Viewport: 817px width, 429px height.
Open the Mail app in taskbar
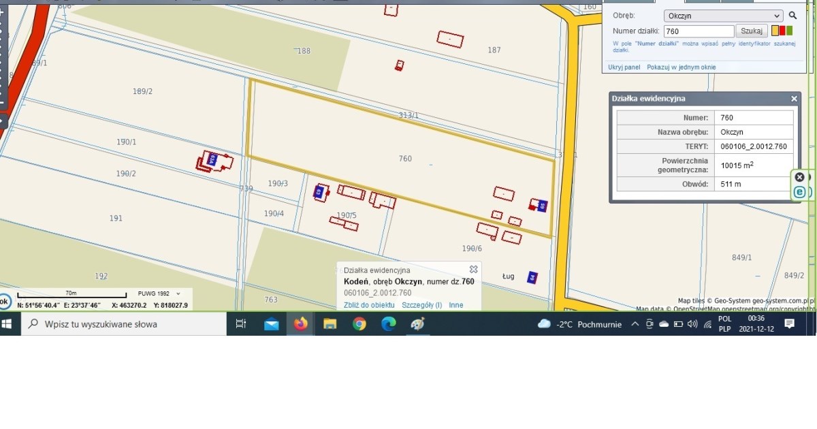tap(271, 324)
